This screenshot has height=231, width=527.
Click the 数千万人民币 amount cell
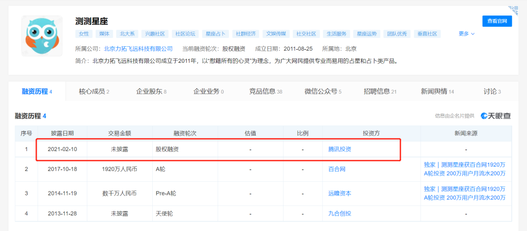click(120, 193)
